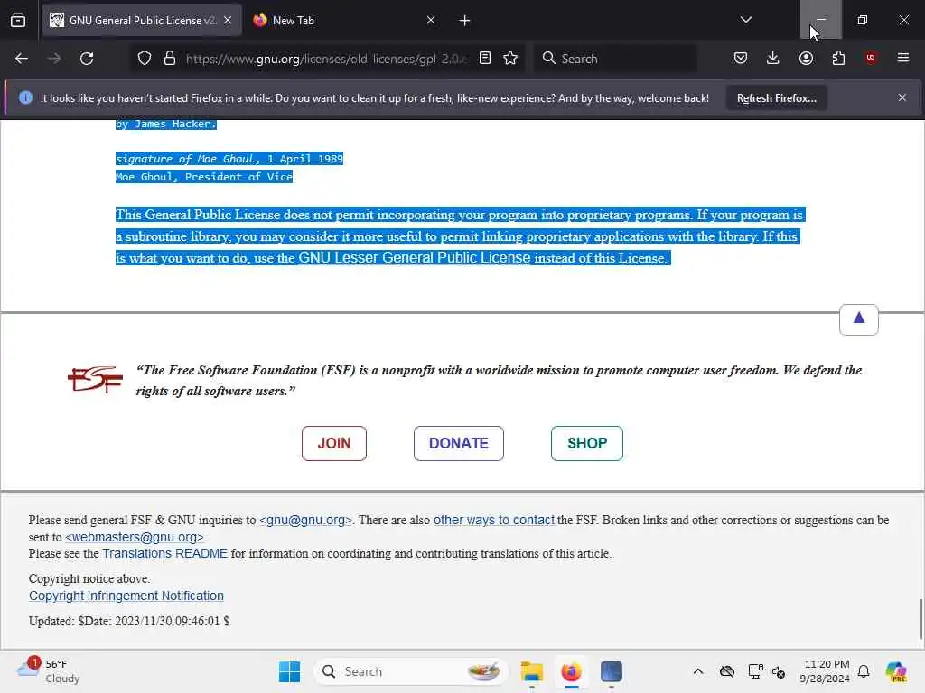The image size is (925, 693).
Task: Click taskbar Search box
Action: pyautogui.click(x=411, y=671)
